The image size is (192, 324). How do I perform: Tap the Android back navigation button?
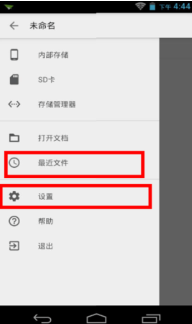pos(42,318)
